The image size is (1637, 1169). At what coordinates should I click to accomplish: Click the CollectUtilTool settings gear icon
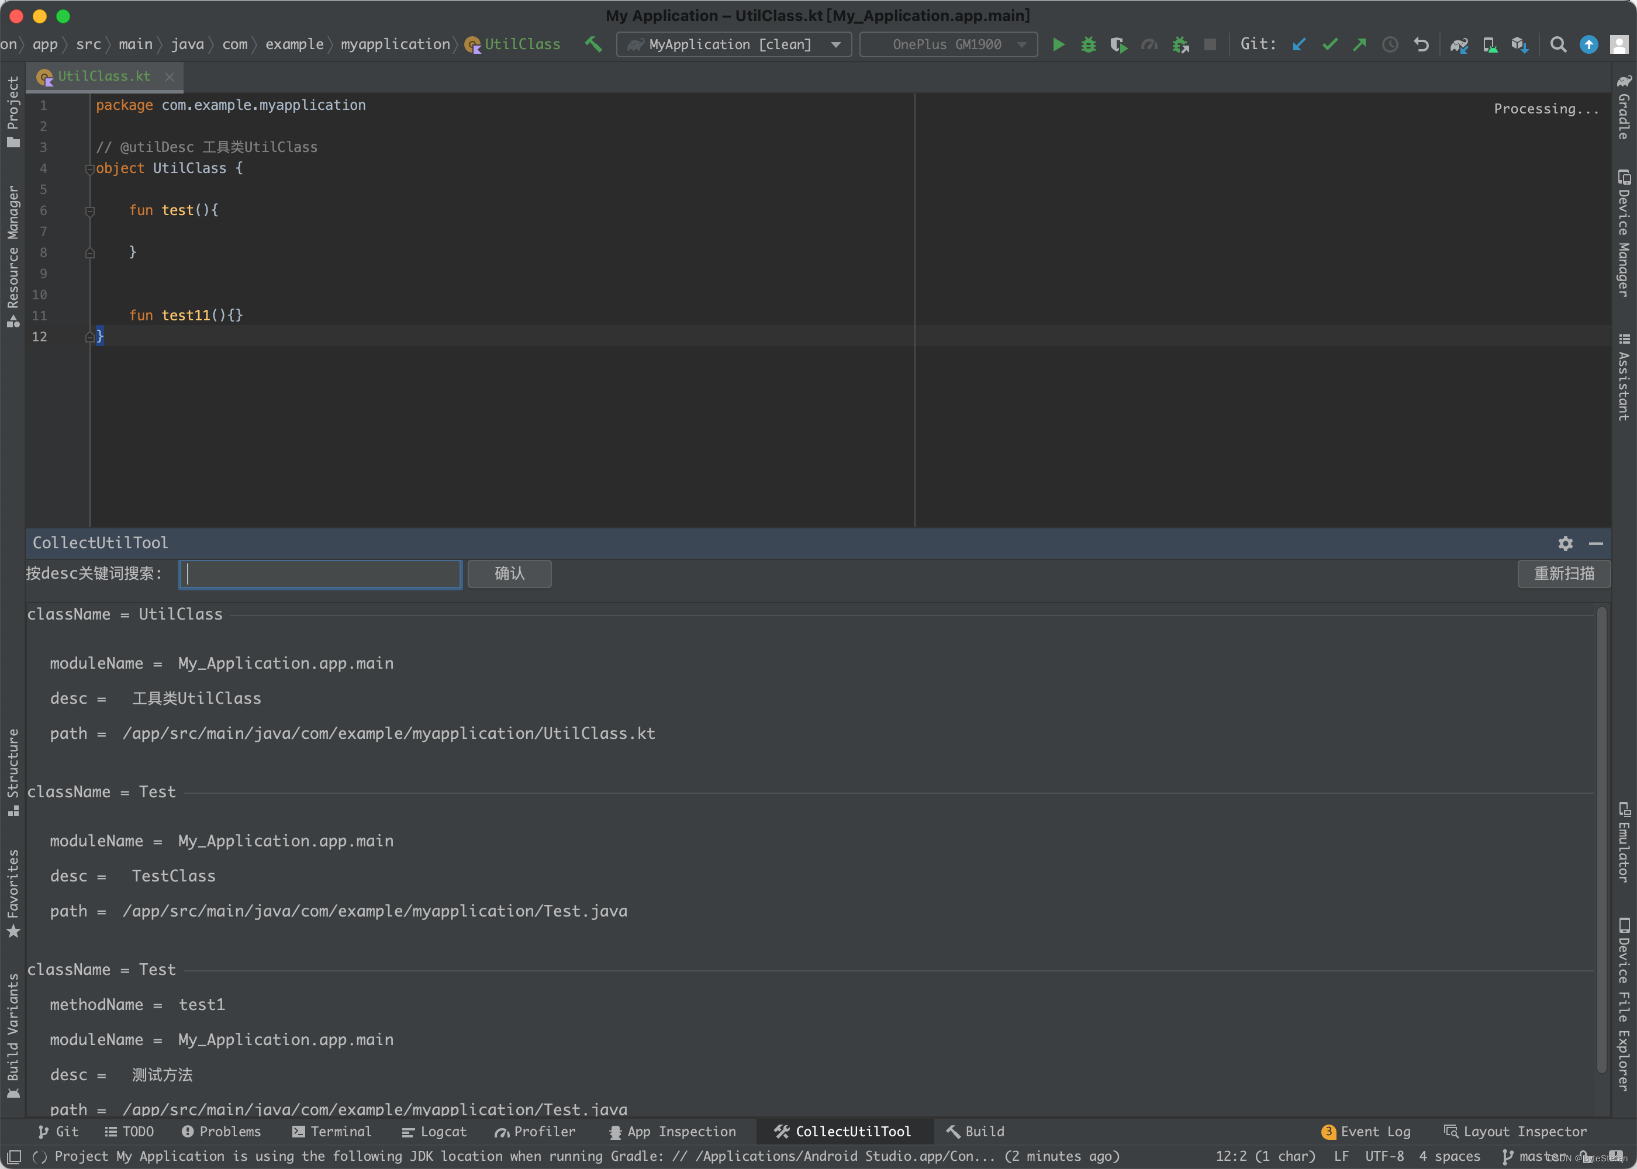(x=1565, y=543)
